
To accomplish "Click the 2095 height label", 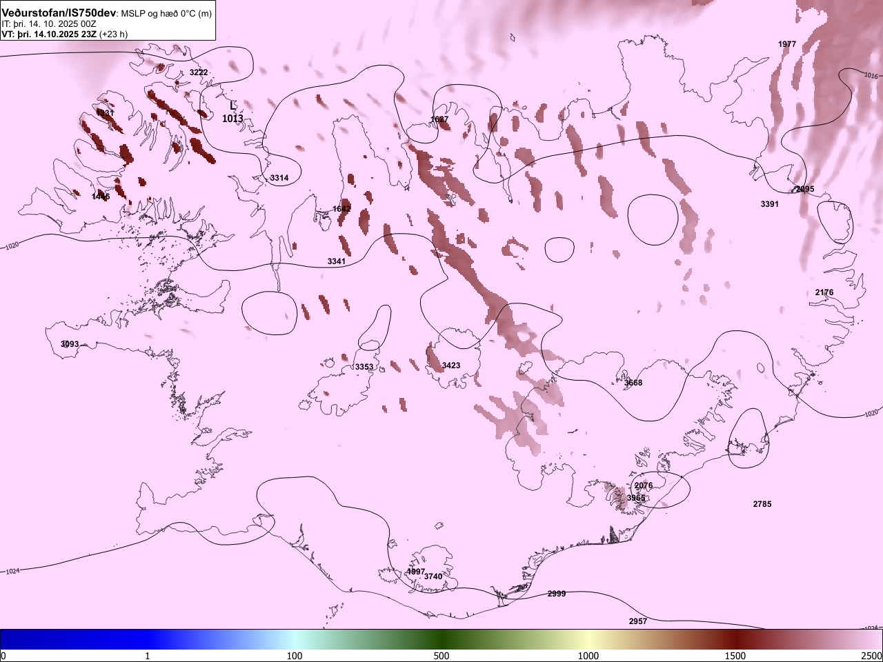I will click(x=805, y=189).
